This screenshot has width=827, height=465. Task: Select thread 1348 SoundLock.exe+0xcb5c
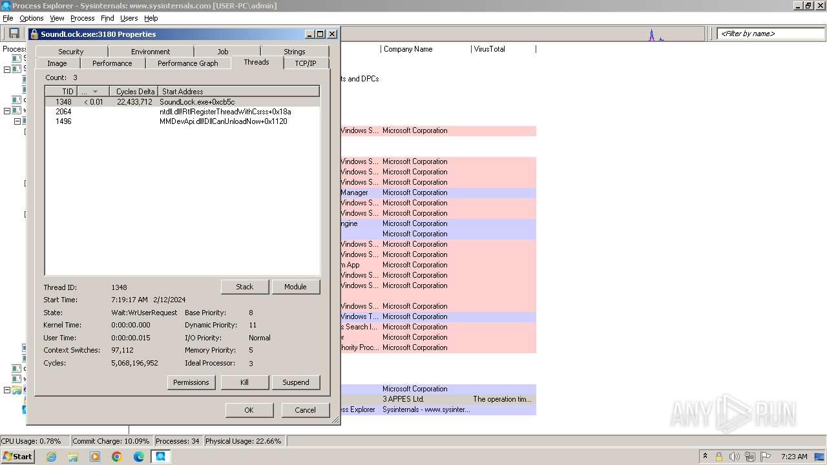[182, 102]
